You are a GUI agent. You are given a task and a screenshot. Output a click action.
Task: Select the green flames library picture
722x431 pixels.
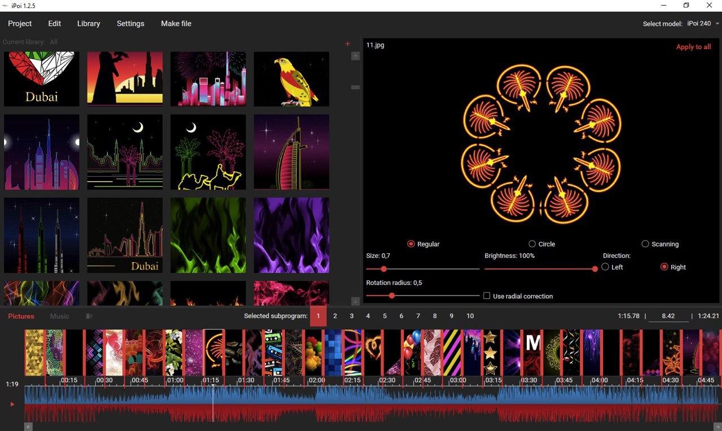(208, 235)
